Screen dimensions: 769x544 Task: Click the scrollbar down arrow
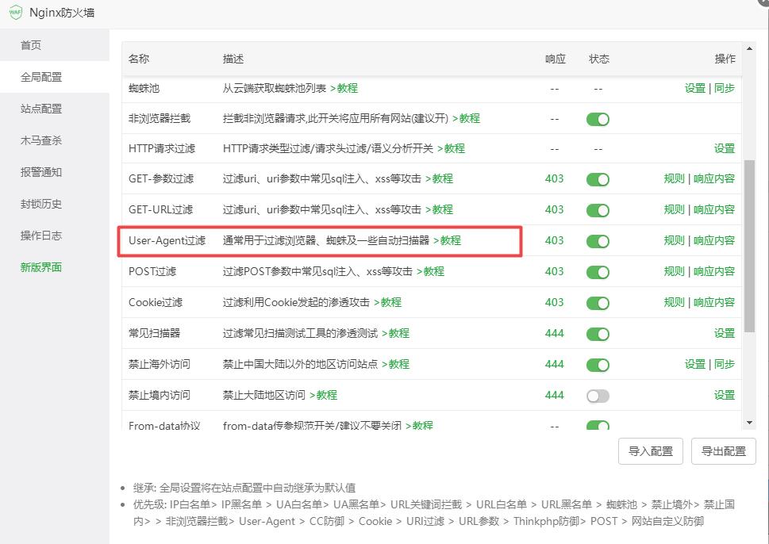click(x=749, y=423)
